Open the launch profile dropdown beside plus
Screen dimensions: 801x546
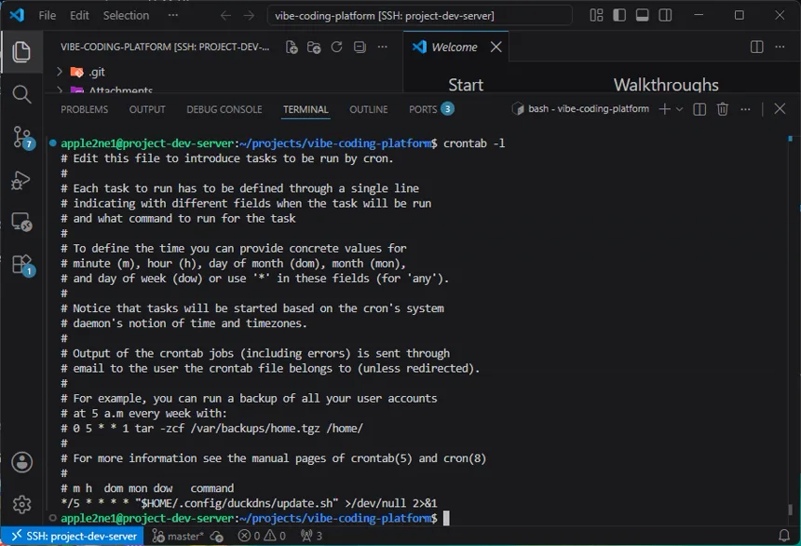coord(679,109)
